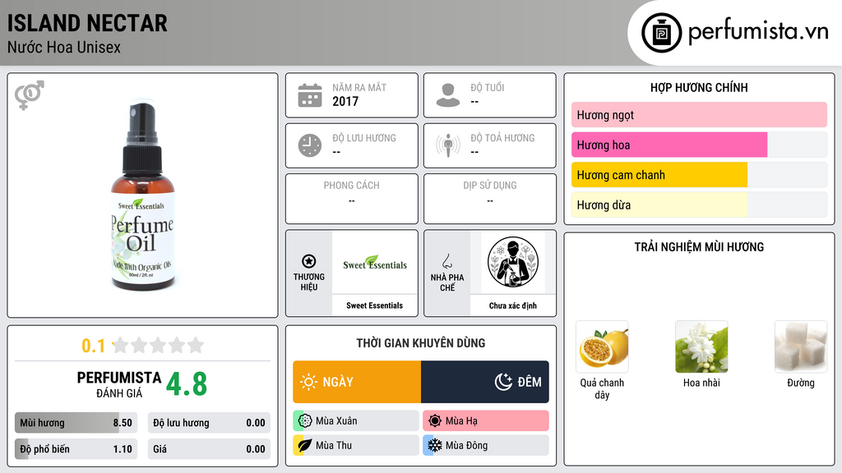Screen dimensions: 842x473
Task: Click the person icon beside Độ tuổi
Action: coord(448,95)
